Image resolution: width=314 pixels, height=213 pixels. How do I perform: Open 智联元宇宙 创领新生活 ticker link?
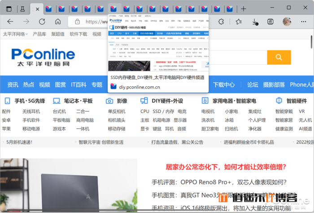pyautogui.click(x=101, y=142)
